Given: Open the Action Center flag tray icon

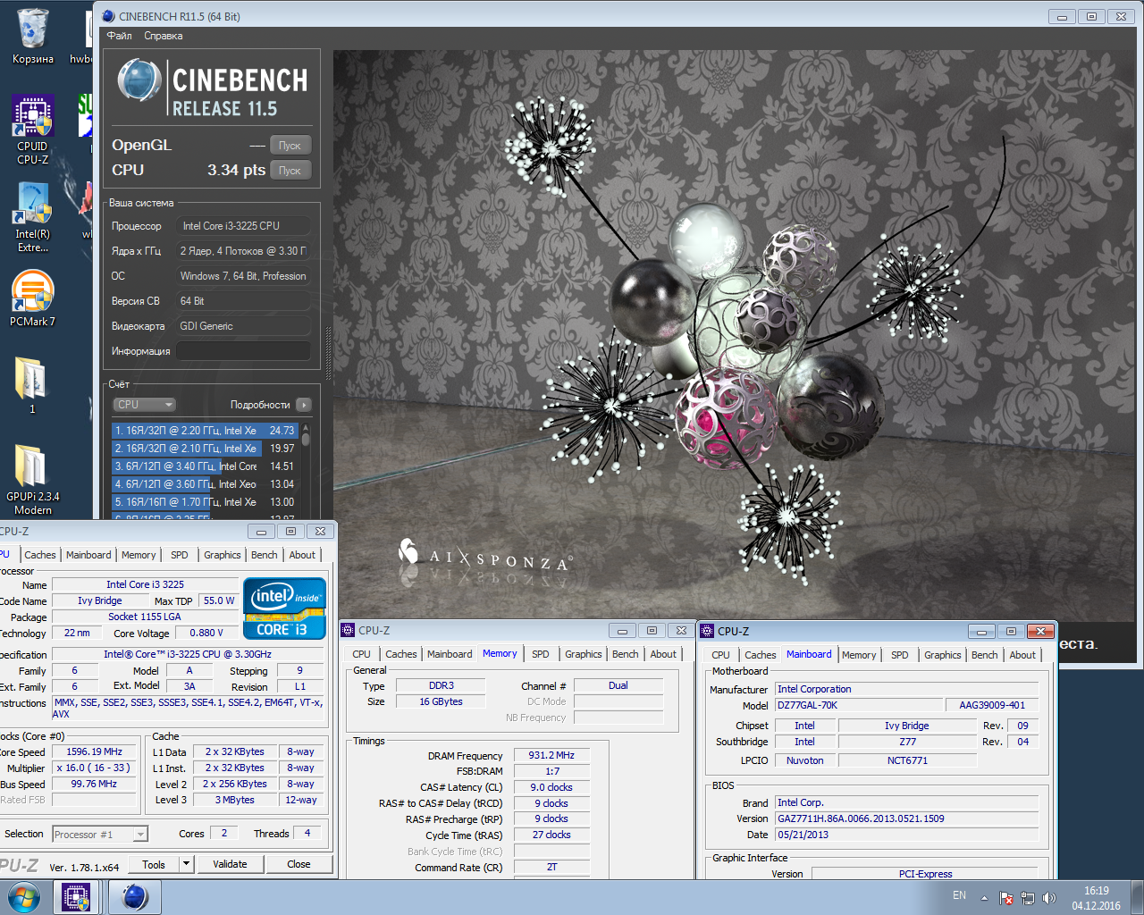Looking at the screenshot, I should pos(1006,898).
